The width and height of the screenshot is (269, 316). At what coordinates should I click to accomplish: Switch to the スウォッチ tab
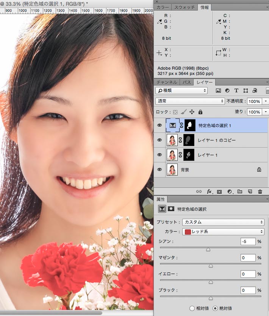tap(185, 7)
